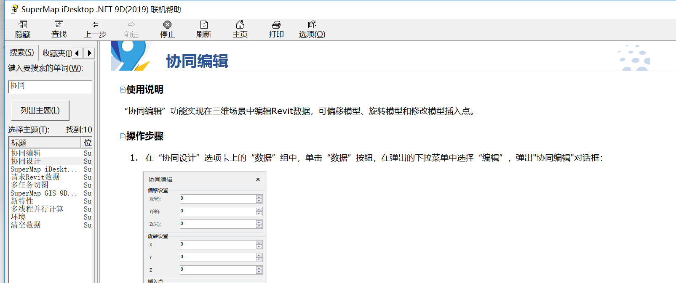
Task: Focus the search keyword input field
Action: [x=50, y=87]
